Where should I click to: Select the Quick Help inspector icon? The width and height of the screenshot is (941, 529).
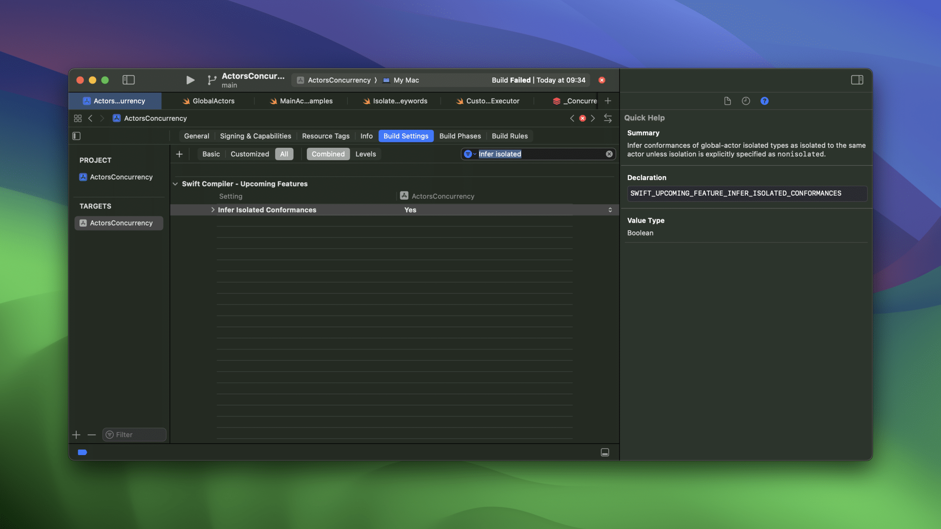click(x=765, y=101)
